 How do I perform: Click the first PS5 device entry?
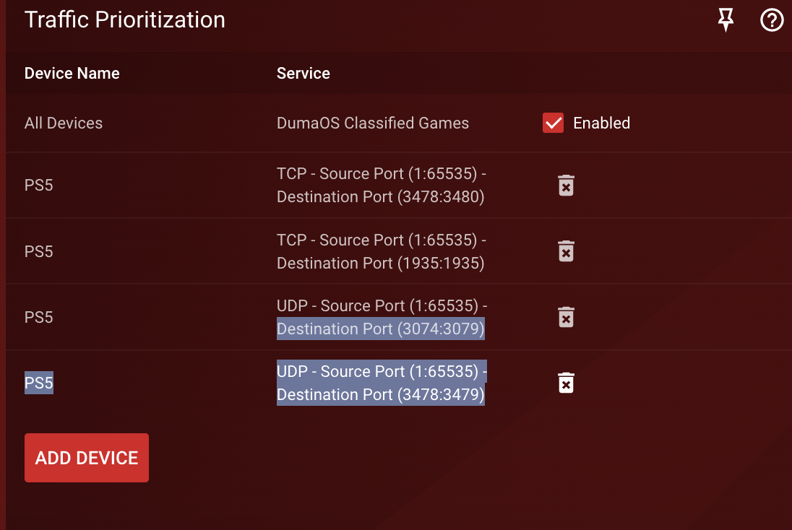38,185
